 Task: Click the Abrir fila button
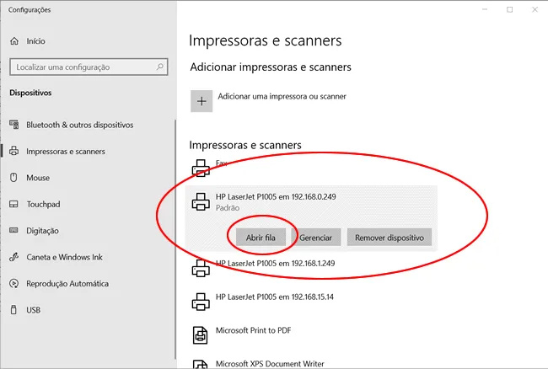coord(261,238)
